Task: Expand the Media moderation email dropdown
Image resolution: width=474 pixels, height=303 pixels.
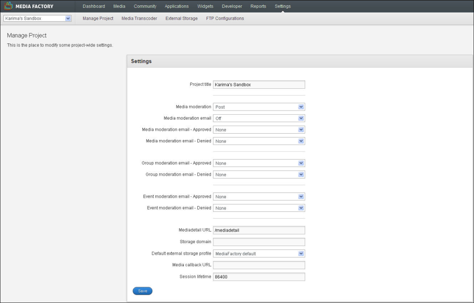Action: pyautogui.click(x=259, y=119)
